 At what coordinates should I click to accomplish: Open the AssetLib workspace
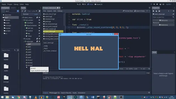98,4
